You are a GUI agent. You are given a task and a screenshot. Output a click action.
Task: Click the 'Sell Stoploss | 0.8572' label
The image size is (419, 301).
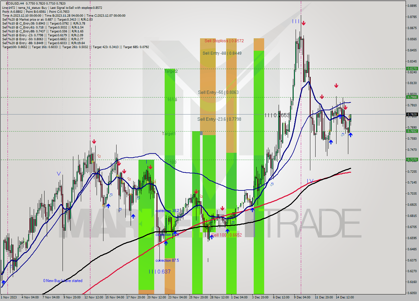click(224, 41)
